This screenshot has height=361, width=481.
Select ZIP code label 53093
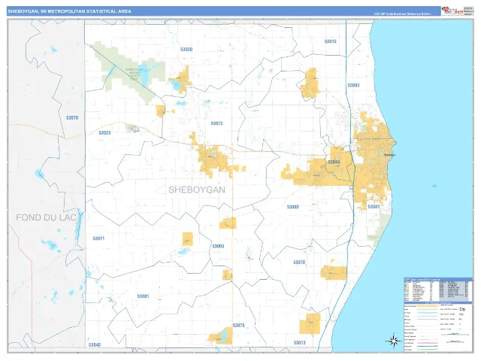coord(218,246)
